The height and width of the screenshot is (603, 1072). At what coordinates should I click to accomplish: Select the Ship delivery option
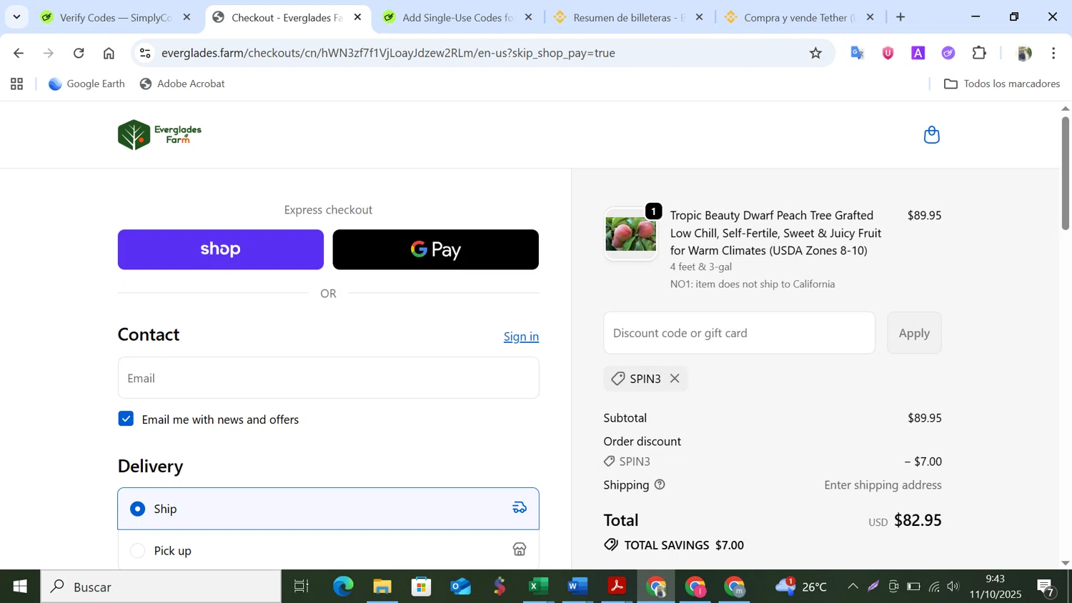point(328,509)
